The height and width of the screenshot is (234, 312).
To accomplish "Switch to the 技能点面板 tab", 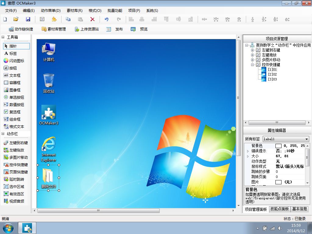I will [280, 209].
